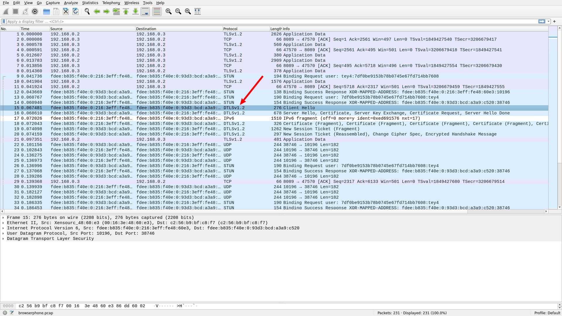The width and height of the screenshot is (562, 316).
Task: Jump to the last packet
Action: [136, 11]
